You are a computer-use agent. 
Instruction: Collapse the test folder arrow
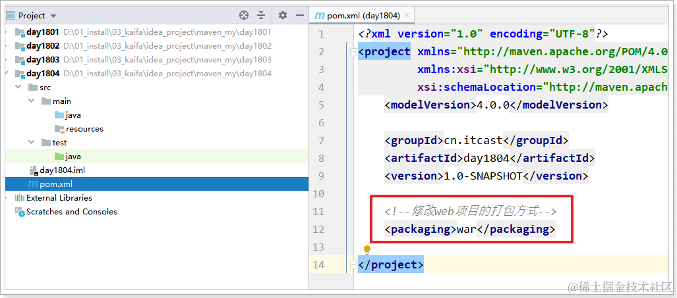[x=32, y=143]
